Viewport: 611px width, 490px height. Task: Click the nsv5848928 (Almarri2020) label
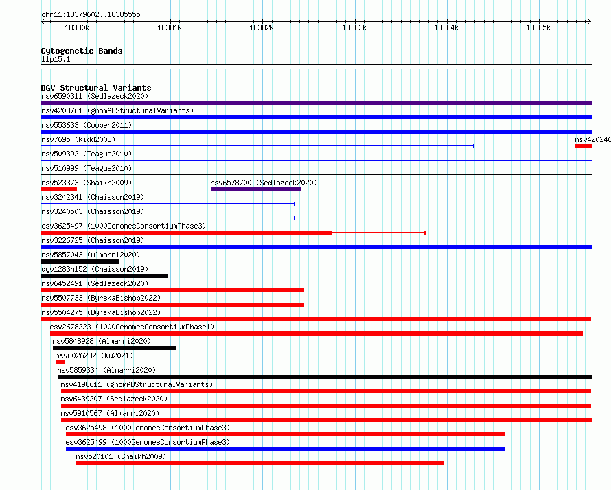(102, 341)
